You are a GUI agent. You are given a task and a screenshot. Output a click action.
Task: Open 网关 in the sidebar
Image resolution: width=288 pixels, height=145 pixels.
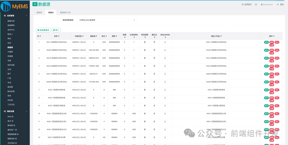click(x=9, y=39)
